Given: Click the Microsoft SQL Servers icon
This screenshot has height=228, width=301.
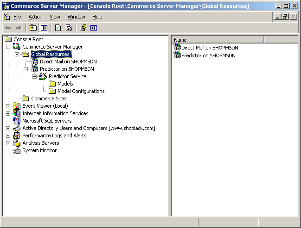Looking at the screenshot, I should point(17,121).
